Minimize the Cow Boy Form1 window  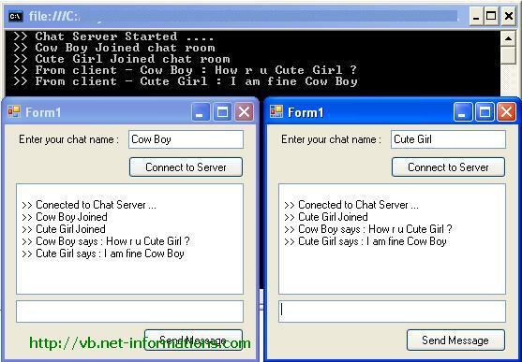click(x=201, y=111)
